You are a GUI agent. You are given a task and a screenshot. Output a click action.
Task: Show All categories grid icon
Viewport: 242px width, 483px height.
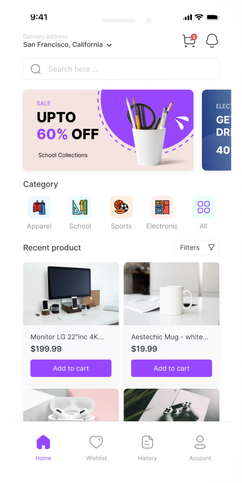(203, 207)
